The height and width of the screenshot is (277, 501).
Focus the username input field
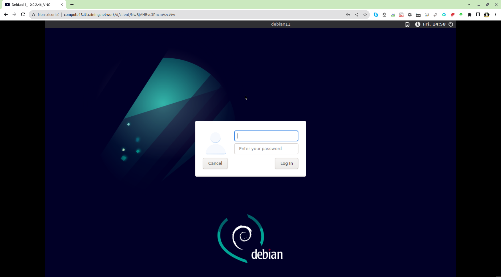point(266,136)
